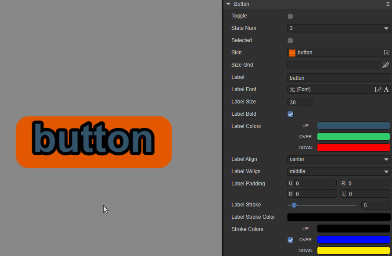
Task: Check the Selected checkbox
Action: pos(290,41)
